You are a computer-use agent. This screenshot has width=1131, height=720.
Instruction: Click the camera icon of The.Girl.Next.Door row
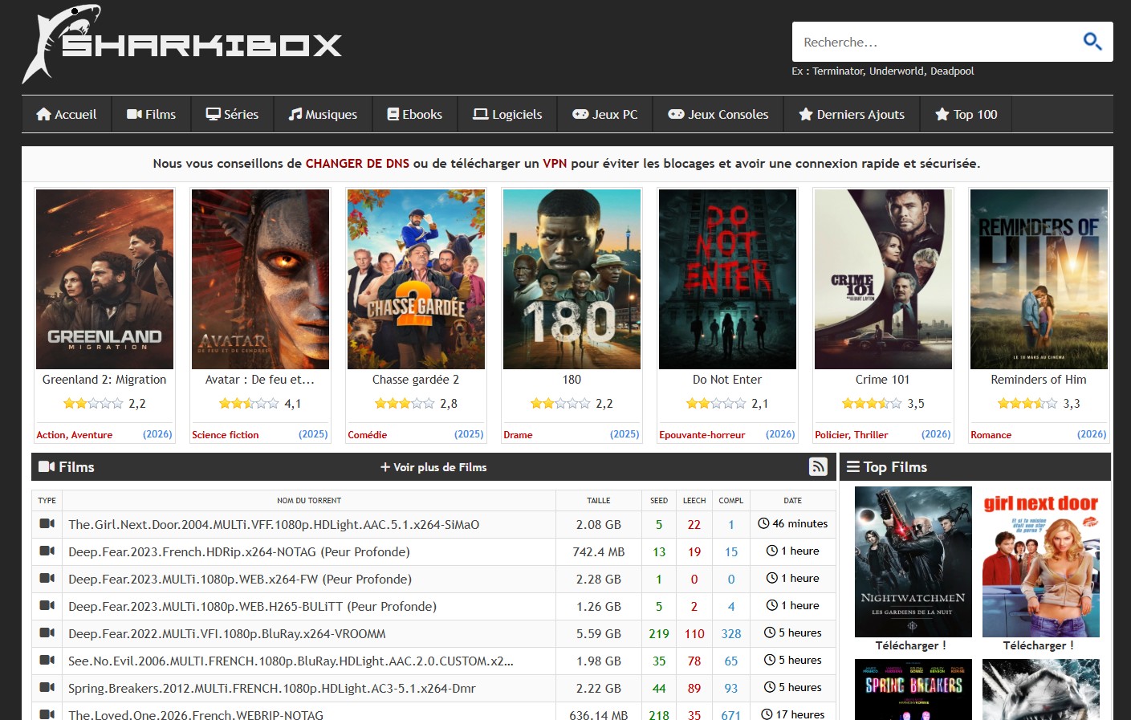[47, 524]
